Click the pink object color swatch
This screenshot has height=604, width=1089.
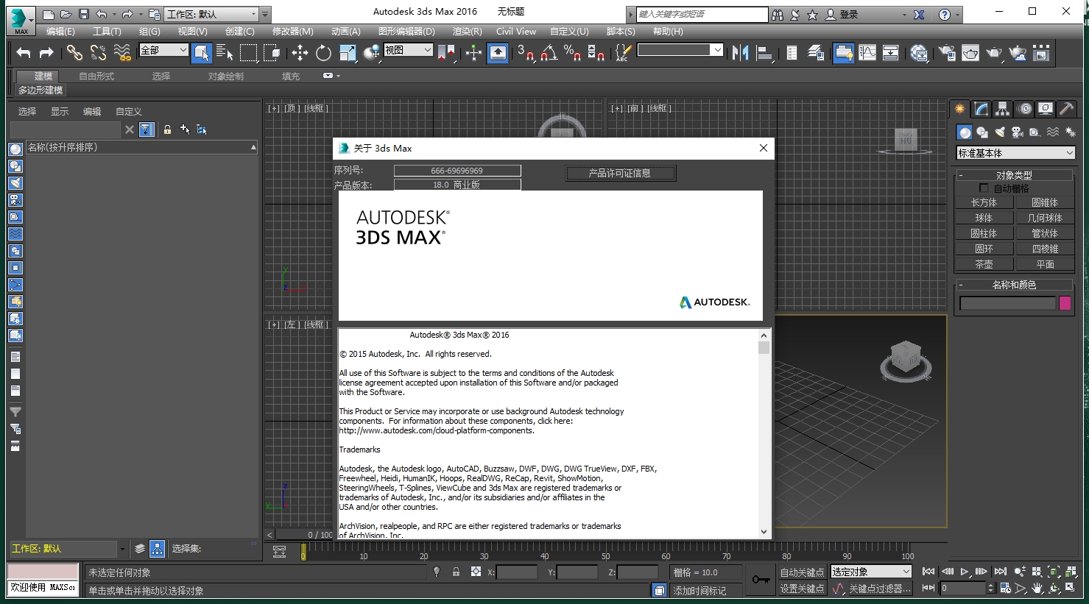click(x=1065, y=303)
